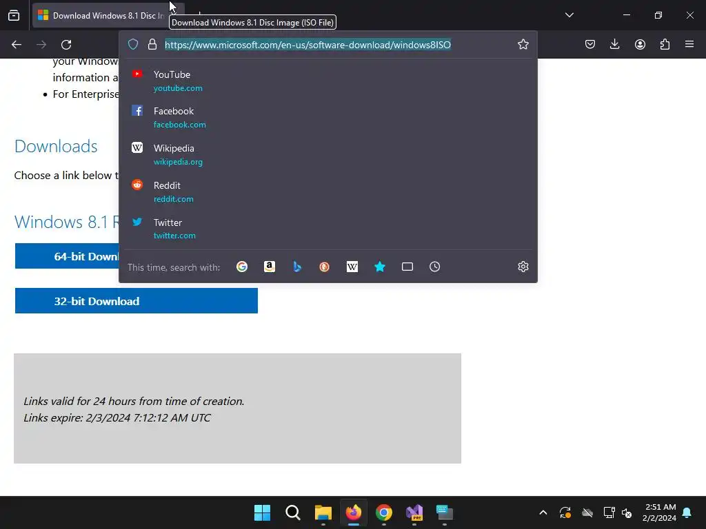This screenshot has height=529, width=706.
Task: Open taskbar Search
Action: [292, 512]
